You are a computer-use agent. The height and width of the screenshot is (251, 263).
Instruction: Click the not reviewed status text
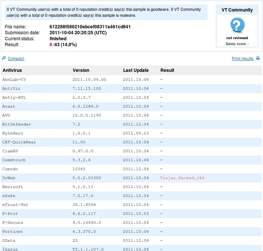point(237,38)
